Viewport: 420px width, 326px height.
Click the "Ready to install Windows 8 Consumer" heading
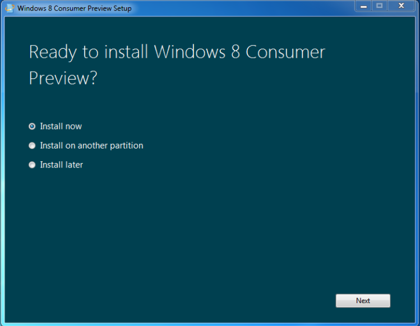[x=177, y=52]
